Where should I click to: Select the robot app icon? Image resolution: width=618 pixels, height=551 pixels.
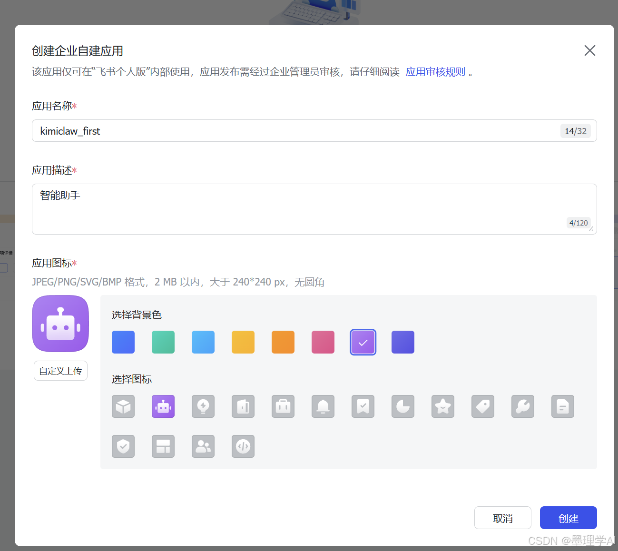[x=163, y=406]
